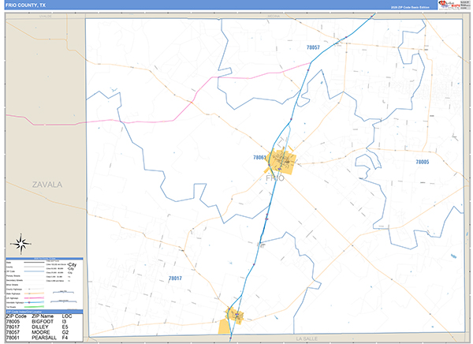Click MOORE in the ZIP index table
Viewport: 473px width, 344px height.
pyautogui.click(x=41, y=332)
